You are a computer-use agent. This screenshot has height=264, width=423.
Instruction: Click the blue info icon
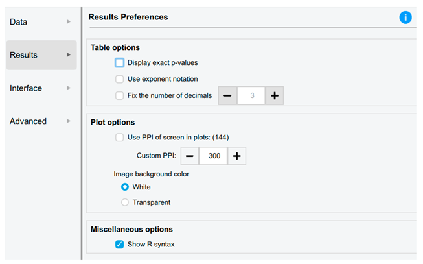pyautogui.click(x=406, y=18)
